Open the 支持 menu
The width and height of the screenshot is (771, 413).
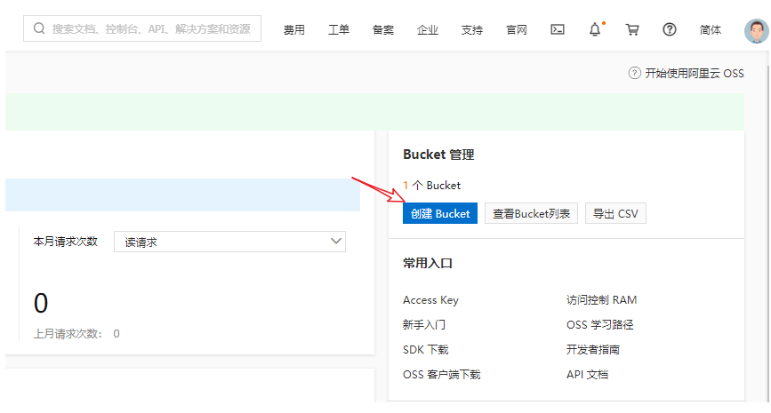[472, 30]
